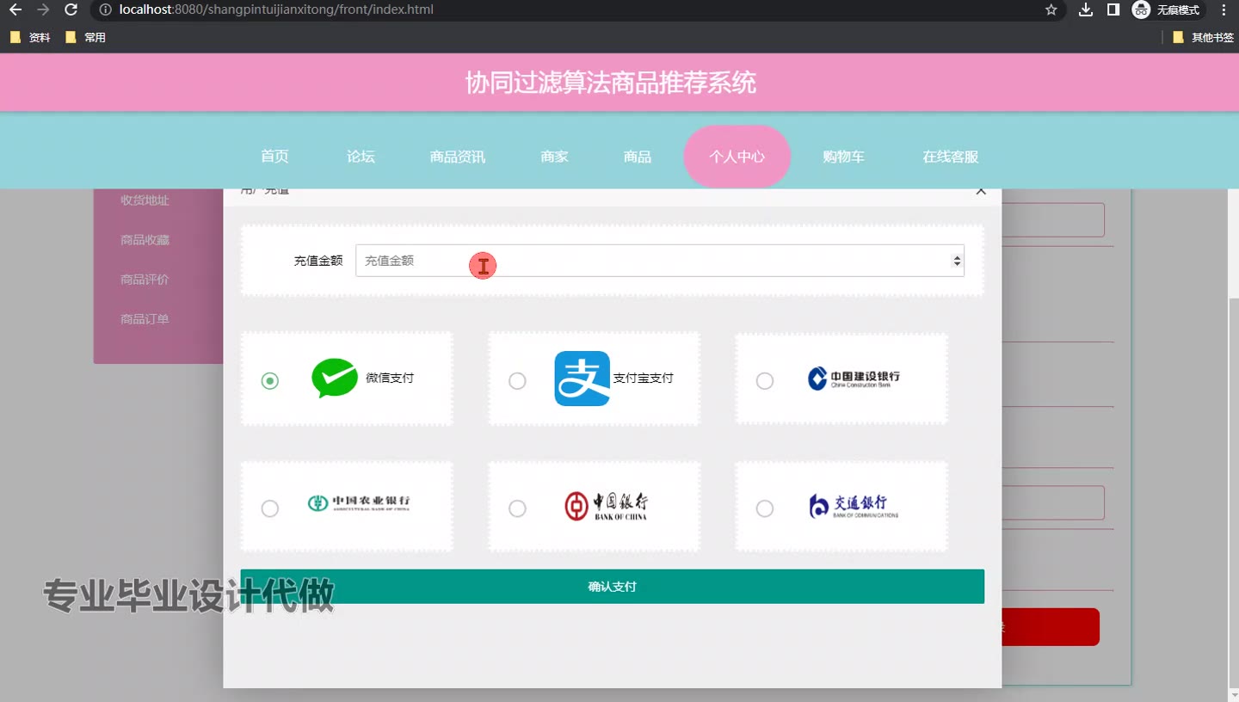Select the 支付宝支付 radio button

coord(517,380)
